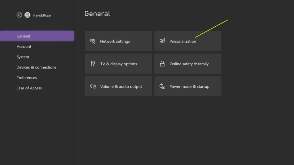Click the HavokRose profile avatar
This screenshot has height=165, width=294.
click(x=27, y=15)
